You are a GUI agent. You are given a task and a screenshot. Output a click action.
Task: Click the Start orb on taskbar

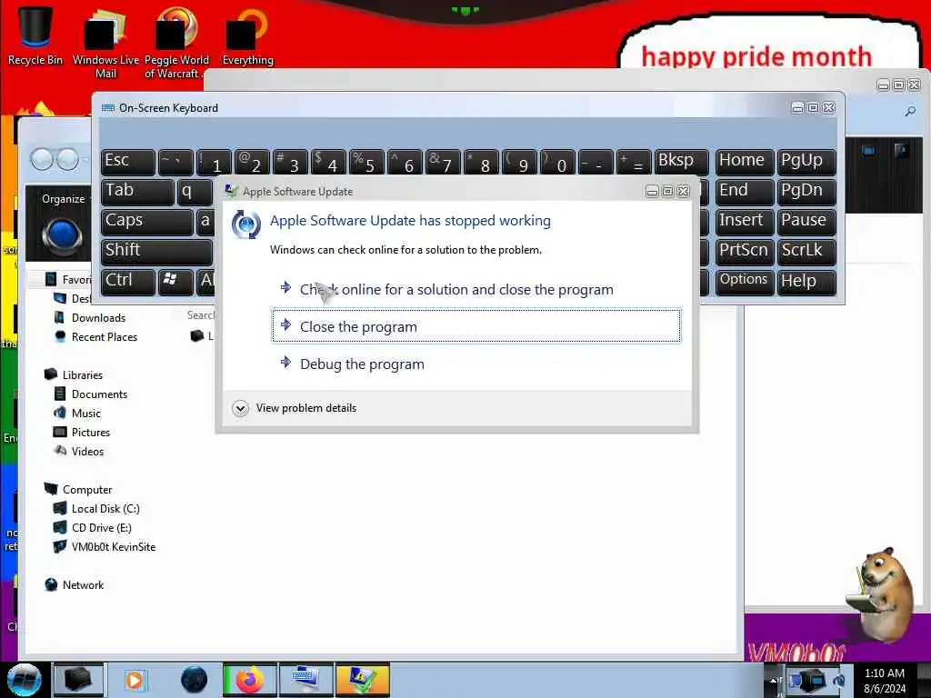[x=24, y=680]
